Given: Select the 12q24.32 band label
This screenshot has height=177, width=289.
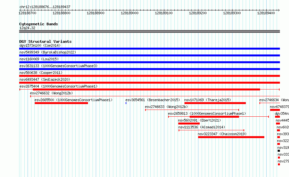Looking at the screenshot, I should (x=27, y=28).
